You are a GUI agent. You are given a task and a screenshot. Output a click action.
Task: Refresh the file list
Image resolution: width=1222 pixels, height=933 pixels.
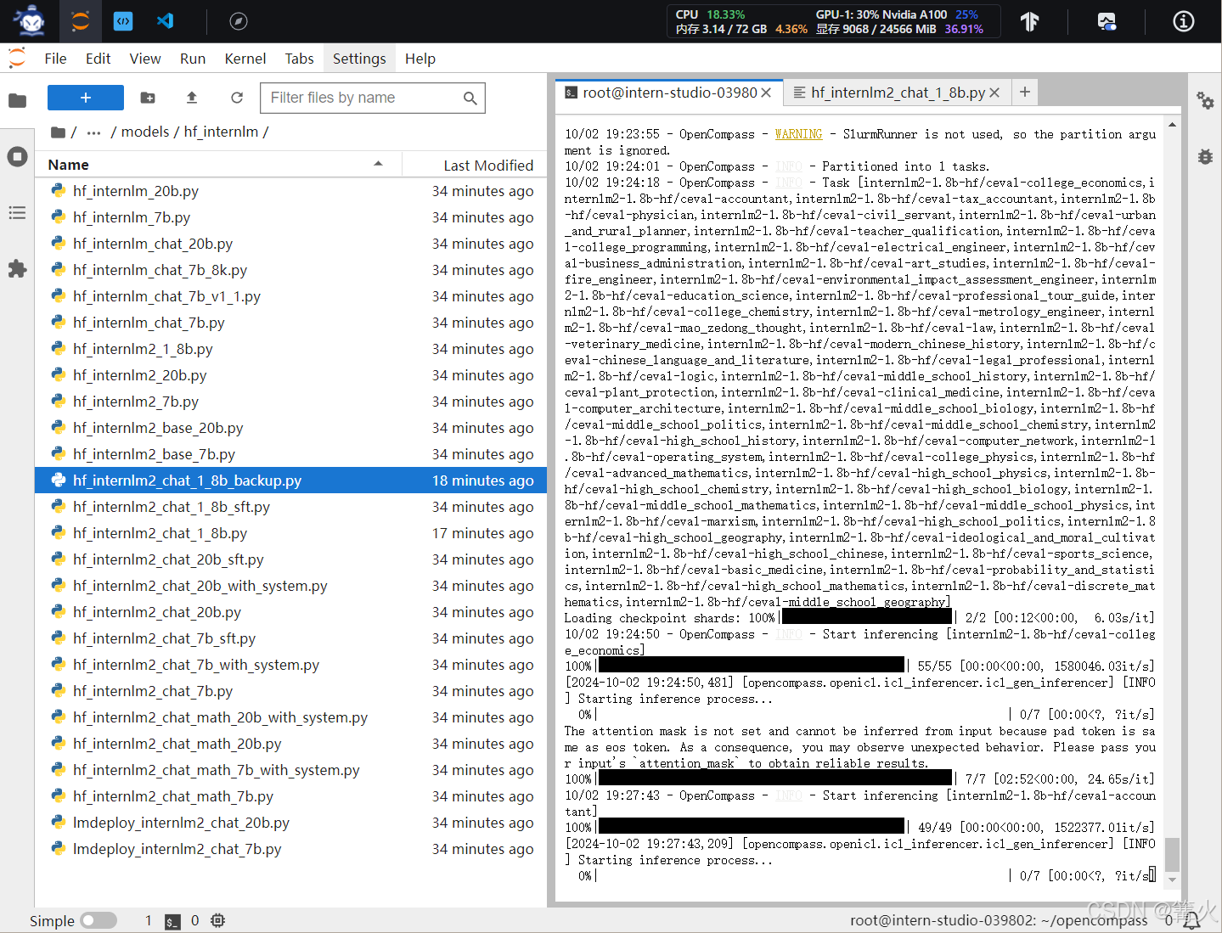(236, 98)
